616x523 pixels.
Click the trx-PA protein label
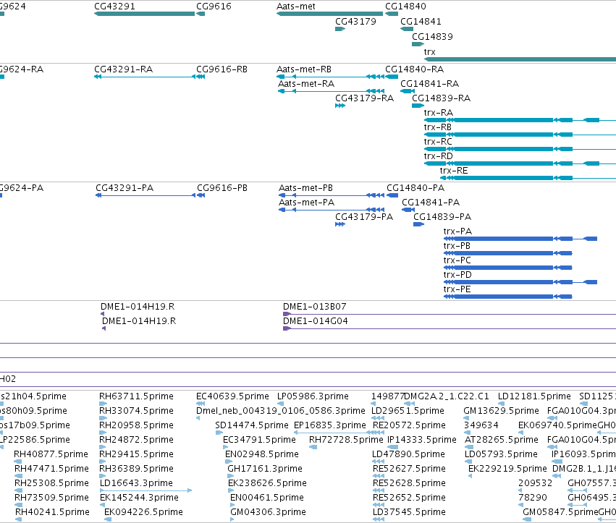[x=457, y=231]
